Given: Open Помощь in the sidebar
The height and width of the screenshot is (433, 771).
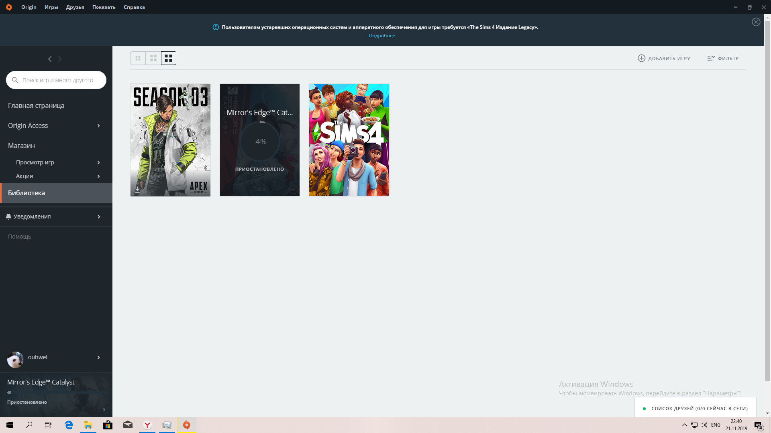Looking at the screenshot, I should tap(20, 237).
